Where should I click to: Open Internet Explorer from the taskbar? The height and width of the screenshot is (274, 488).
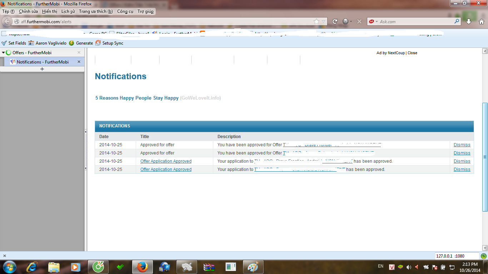point(31,267)
